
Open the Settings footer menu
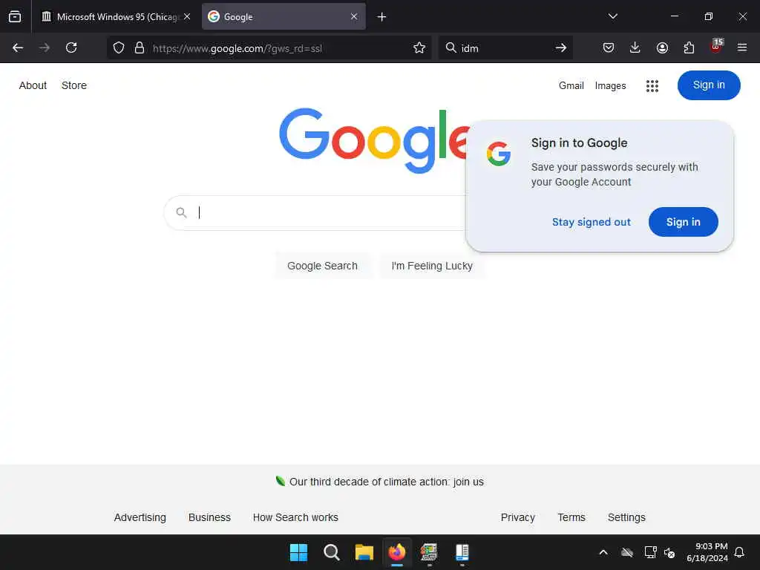tap(626, 517)
